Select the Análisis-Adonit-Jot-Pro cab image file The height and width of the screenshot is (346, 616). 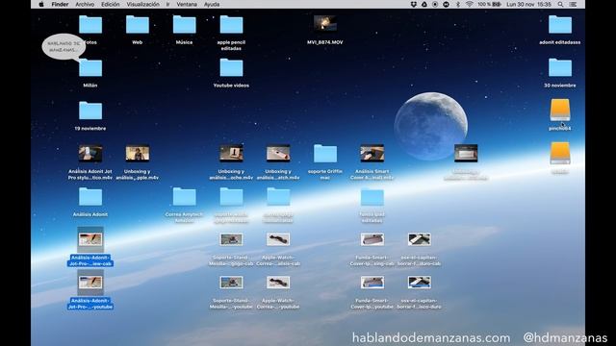click(x=90, y=239)
